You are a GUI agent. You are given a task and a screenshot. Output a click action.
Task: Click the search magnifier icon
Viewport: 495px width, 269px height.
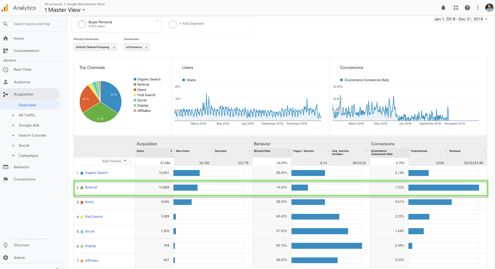click(x=6, y=24)
